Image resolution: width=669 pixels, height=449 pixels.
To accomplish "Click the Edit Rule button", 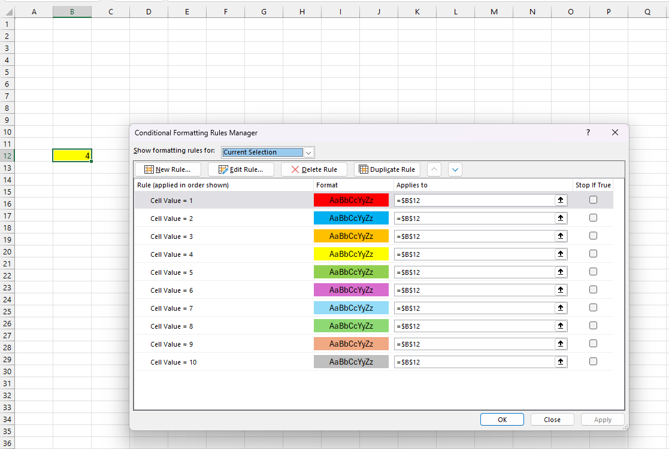I will 240,169.
